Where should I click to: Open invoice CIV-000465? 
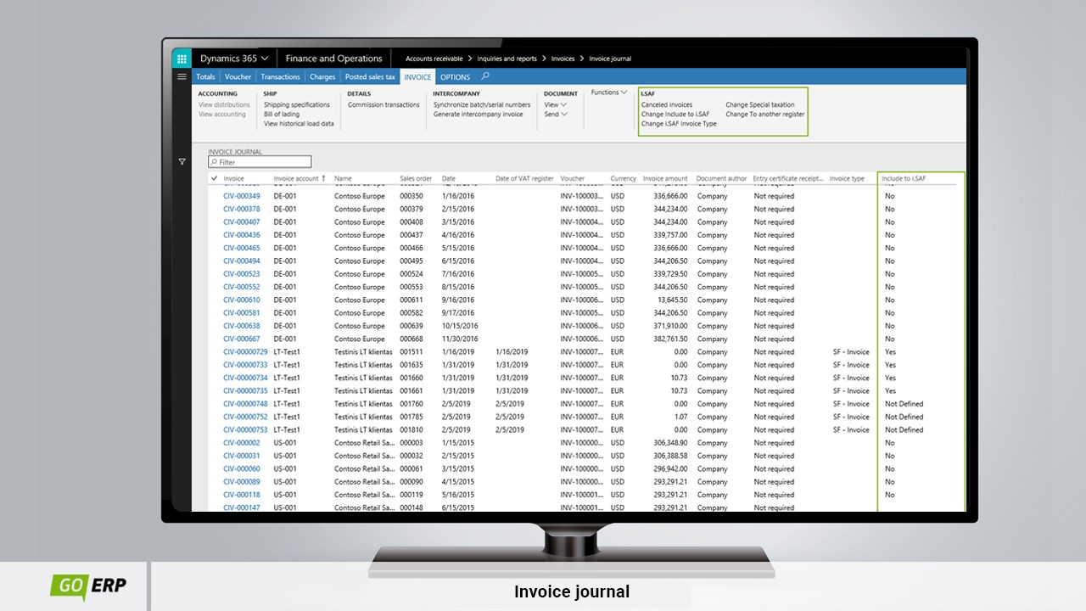(242, 248)
